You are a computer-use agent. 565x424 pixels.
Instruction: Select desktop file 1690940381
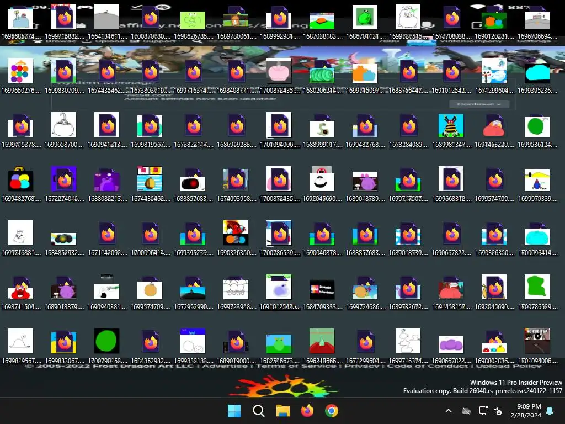click(107, 293)
